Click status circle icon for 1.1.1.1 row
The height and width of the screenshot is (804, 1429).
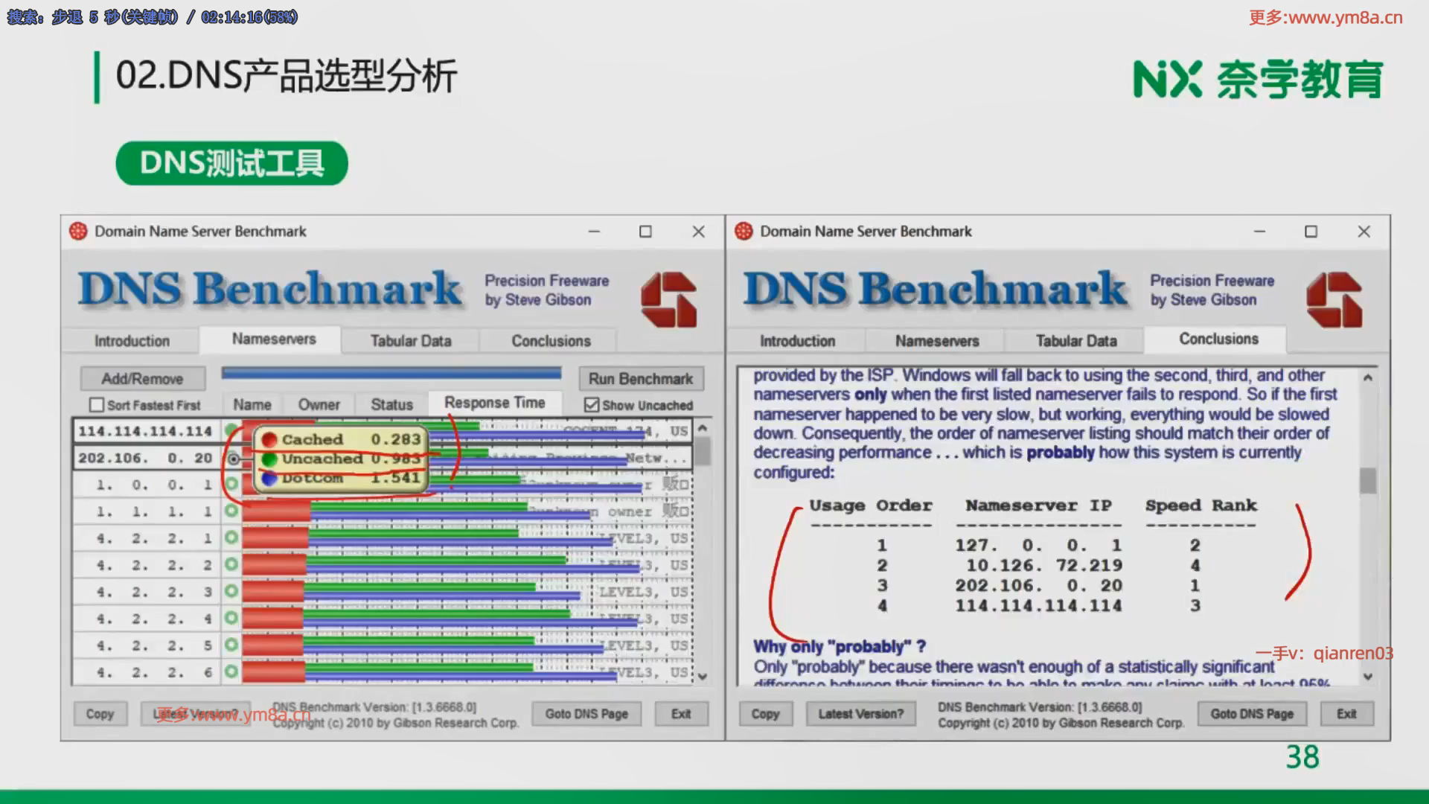coord(231,511)
